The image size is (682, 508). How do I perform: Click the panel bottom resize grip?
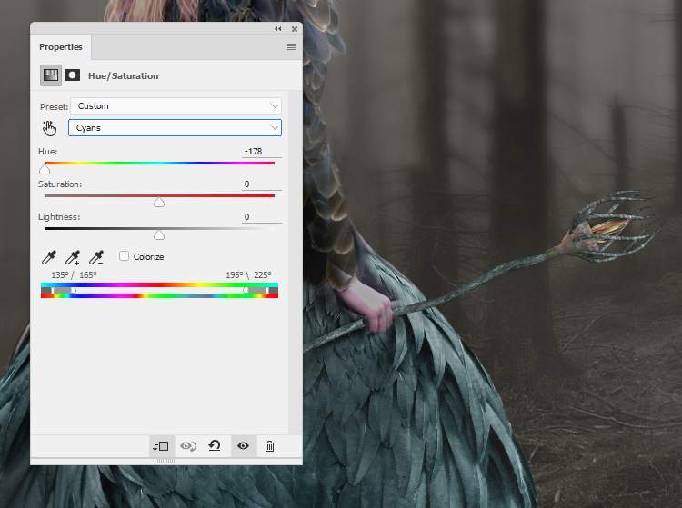pyautogui.click(x=165, y=461)
